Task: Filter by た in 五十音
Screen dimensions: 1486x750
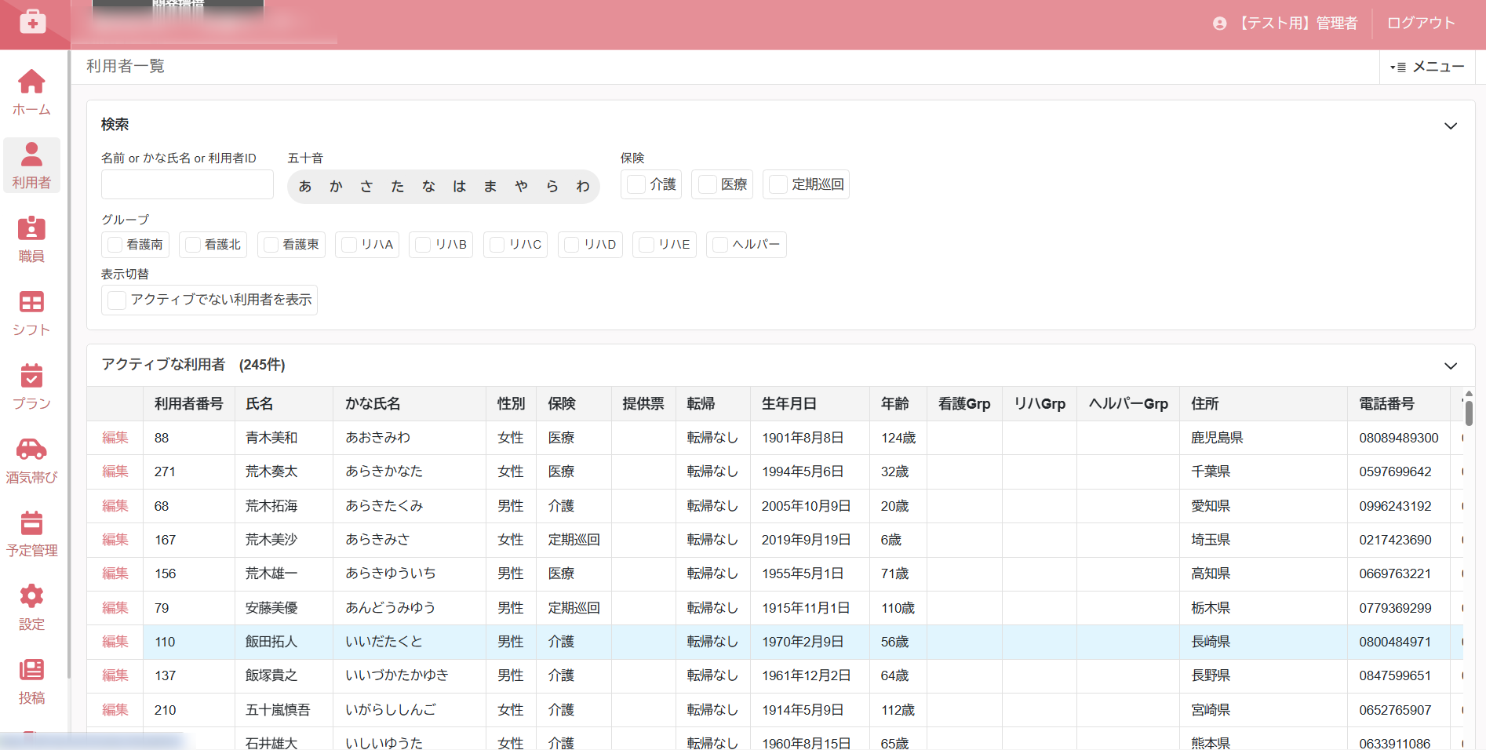Action: click(398, 187)
